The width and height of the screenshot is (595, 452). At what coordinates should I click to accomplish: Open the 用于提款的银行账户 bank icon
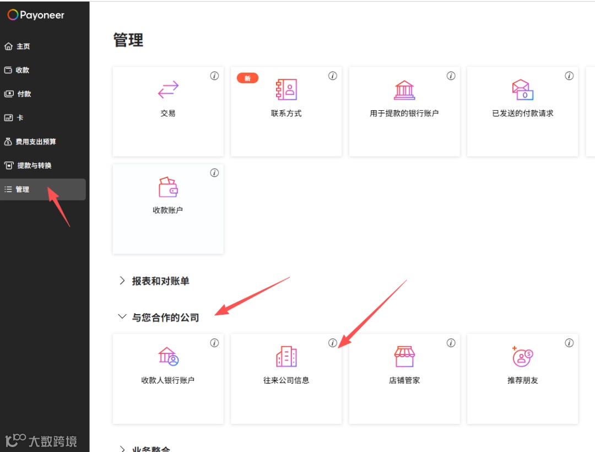(404, 90)
